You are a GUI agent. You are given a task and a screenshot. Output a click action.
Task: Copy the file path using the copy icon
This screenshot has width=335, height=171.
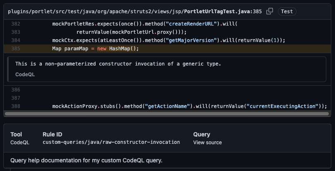click(x=270, y=11)
